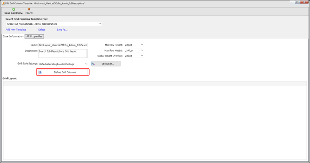
Task: Click into the Description text box
Action: (63, 53)
